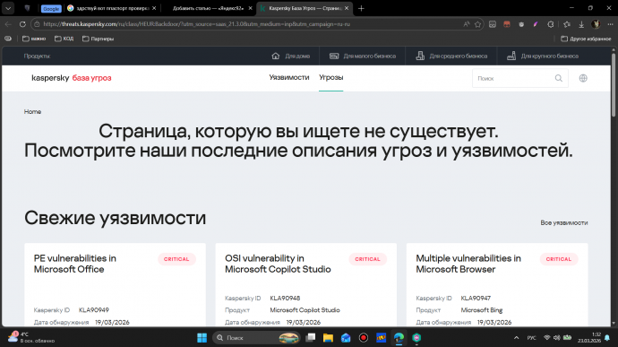The height and width of the screenshot is (347, 618).
Task: Click the product value 'Microsoft Bing'
Action: [482, 310]
